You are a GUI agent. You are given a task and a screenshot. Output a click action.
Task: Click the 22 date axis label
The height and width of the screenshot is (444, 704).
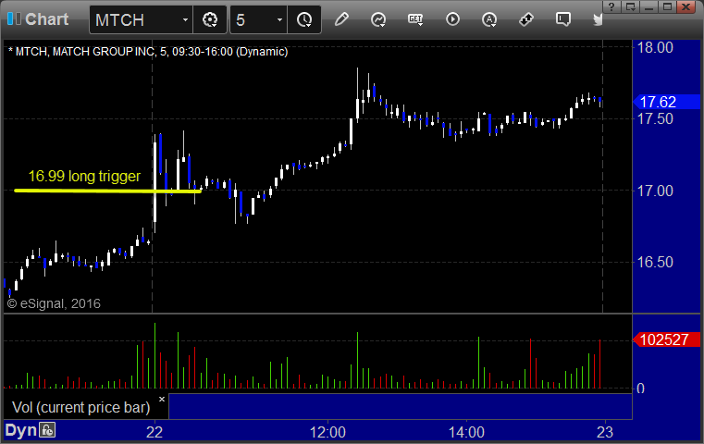click(154, 432)
